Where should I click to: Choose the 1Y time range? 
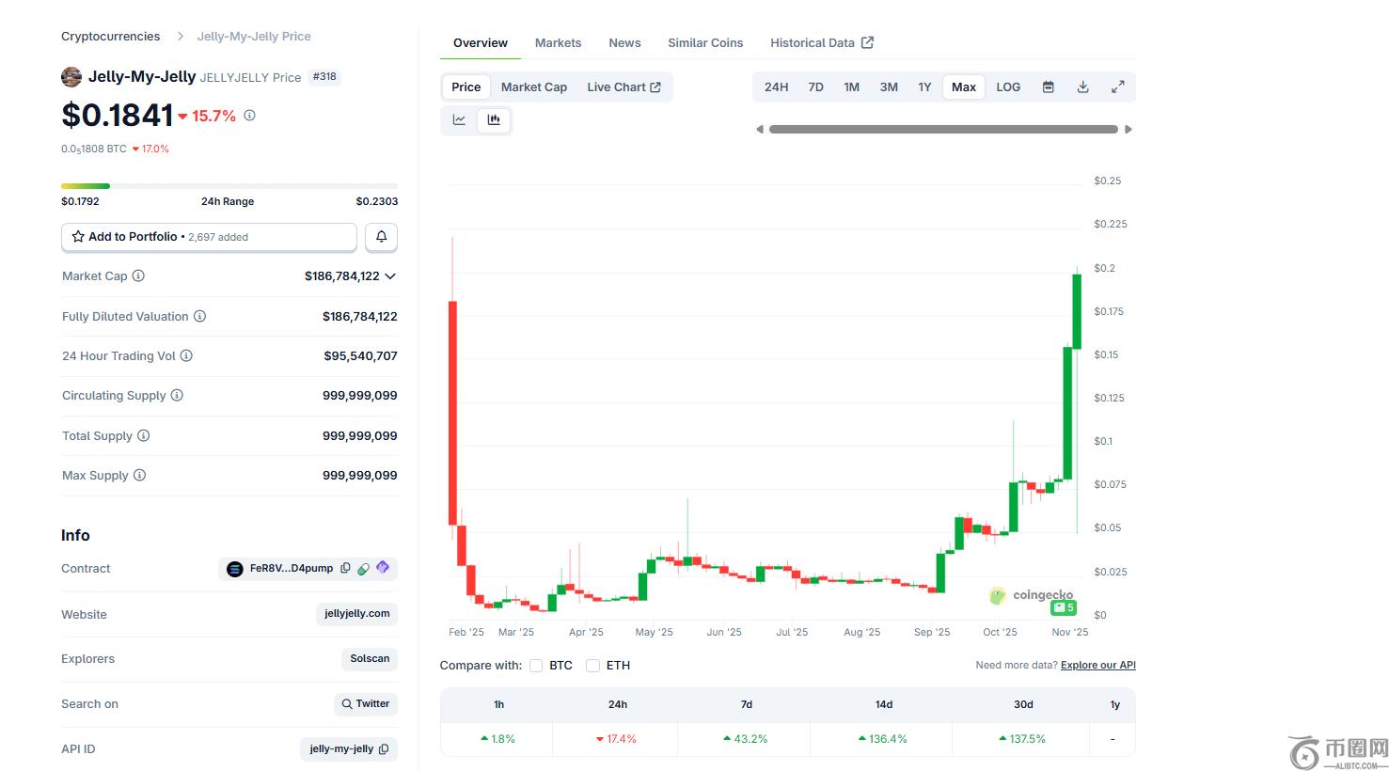(924, 87)
